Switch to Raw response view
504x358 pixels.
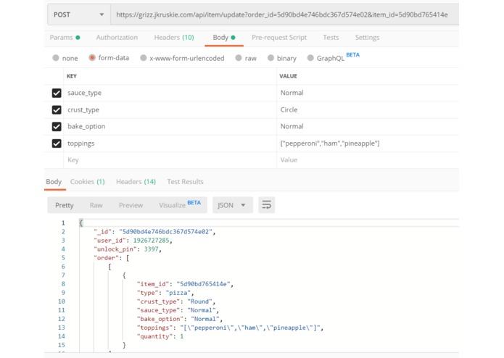coord(96,205)
